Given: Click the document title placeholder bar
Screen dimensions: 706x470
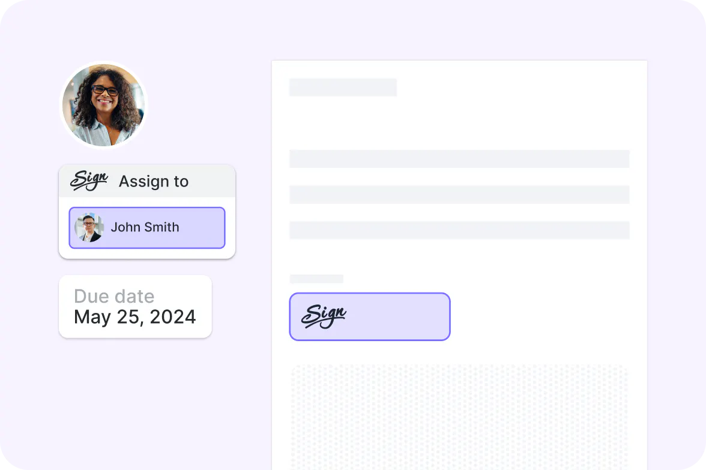Looking at the screenshot, I should point(343,87).
